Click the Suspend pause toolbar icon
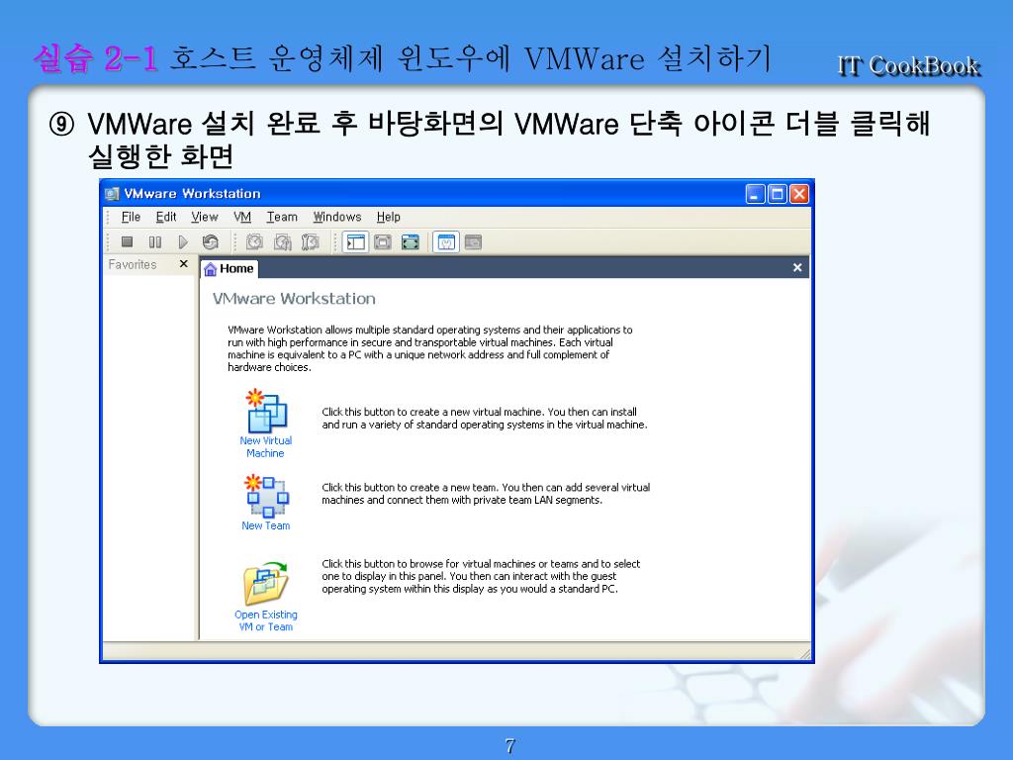The width and height of the screenshot is (1013, 760). pyautogui.click(x=155, y=242)
